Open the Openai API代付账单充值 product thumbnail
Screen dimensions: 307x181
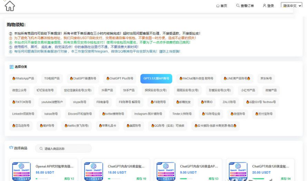21,171
